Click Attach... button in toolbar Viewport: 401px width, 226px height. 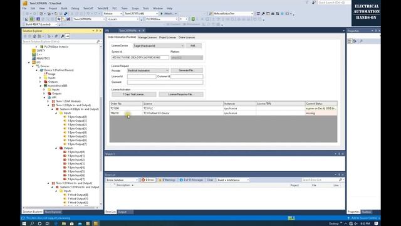(x=169, y=14)
